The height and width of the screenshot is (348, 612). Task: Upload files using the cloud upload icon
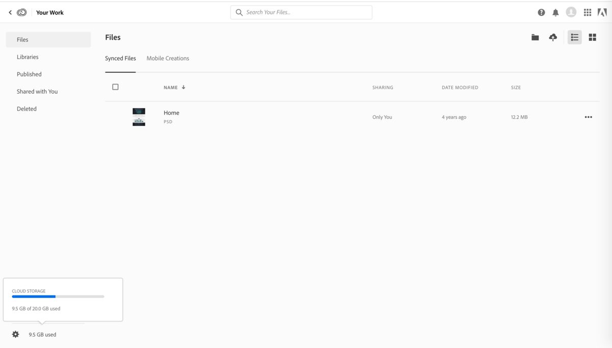[553, 37]
